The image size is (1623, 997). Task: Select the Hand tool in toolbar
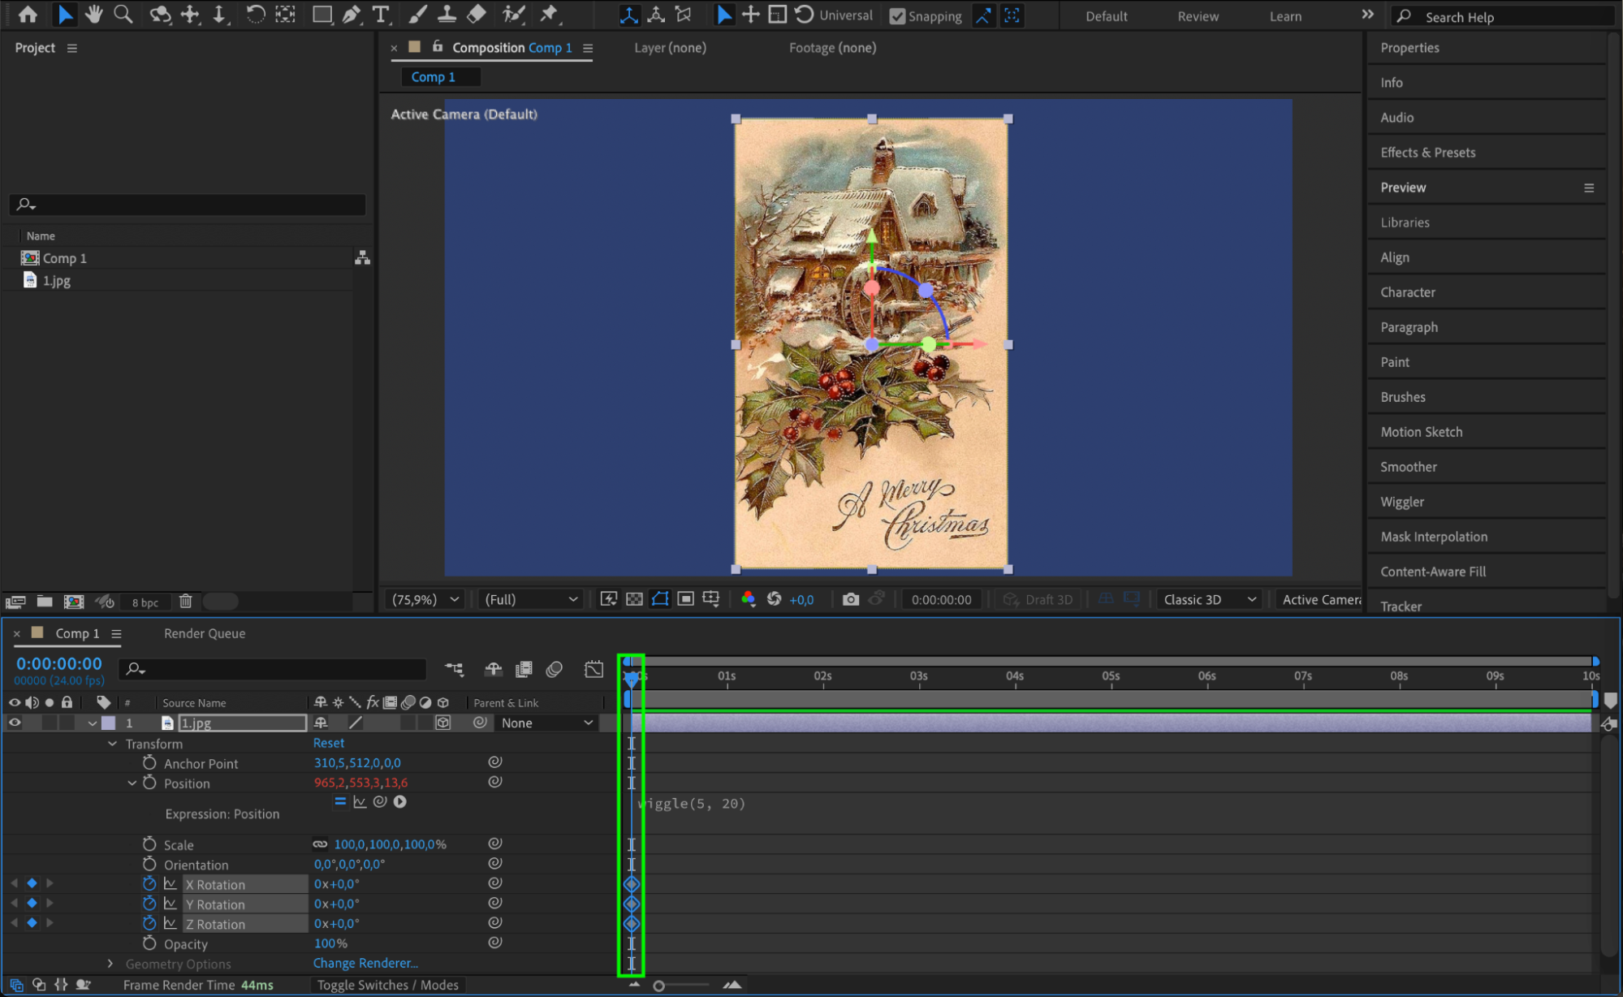tap(94, 14)
